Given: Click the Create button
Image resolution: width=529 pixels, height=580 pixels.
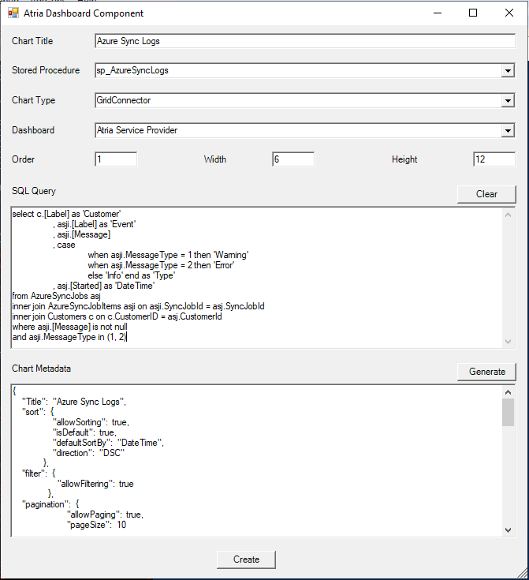Looking at the screenshot, I should 246,559.
